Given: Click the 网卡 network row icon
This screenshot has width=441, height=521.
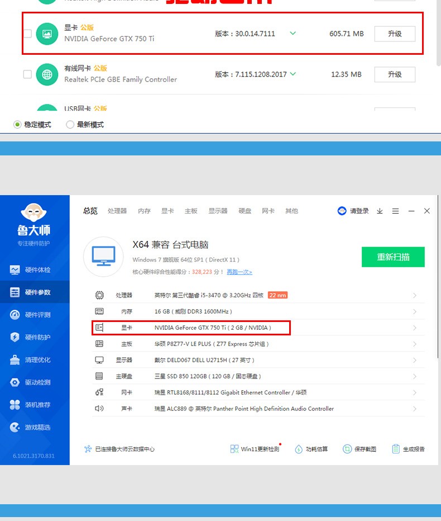Looking at the screenshot, I should click(x=99, y=392).
